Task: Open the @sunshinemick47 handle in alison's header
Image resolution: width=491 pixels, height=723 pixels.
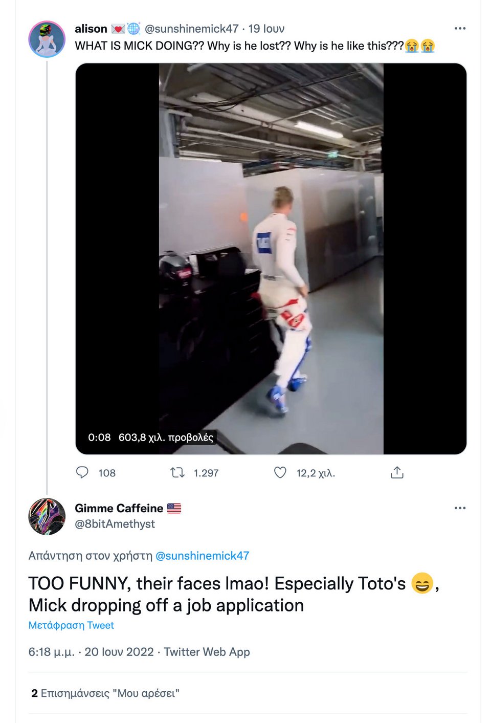Action: [x=191, y=29]
